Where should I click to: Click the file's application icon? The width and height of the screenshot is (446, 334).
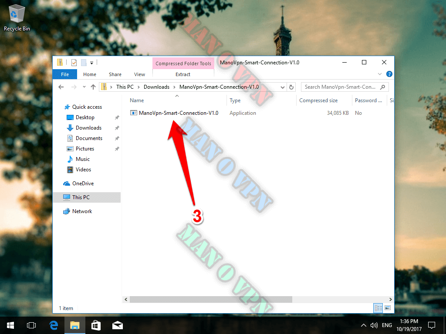pos(133,113)
